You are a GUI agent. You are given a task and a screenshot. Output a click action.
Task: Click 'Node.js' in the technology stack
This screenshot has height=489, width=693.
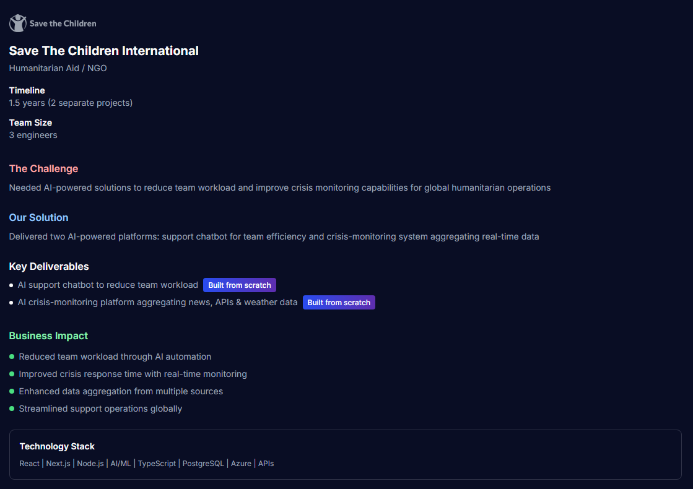point(90,464)
